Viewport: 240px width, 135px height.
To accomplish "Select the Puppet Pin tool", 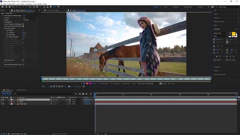I will (58, 7).
